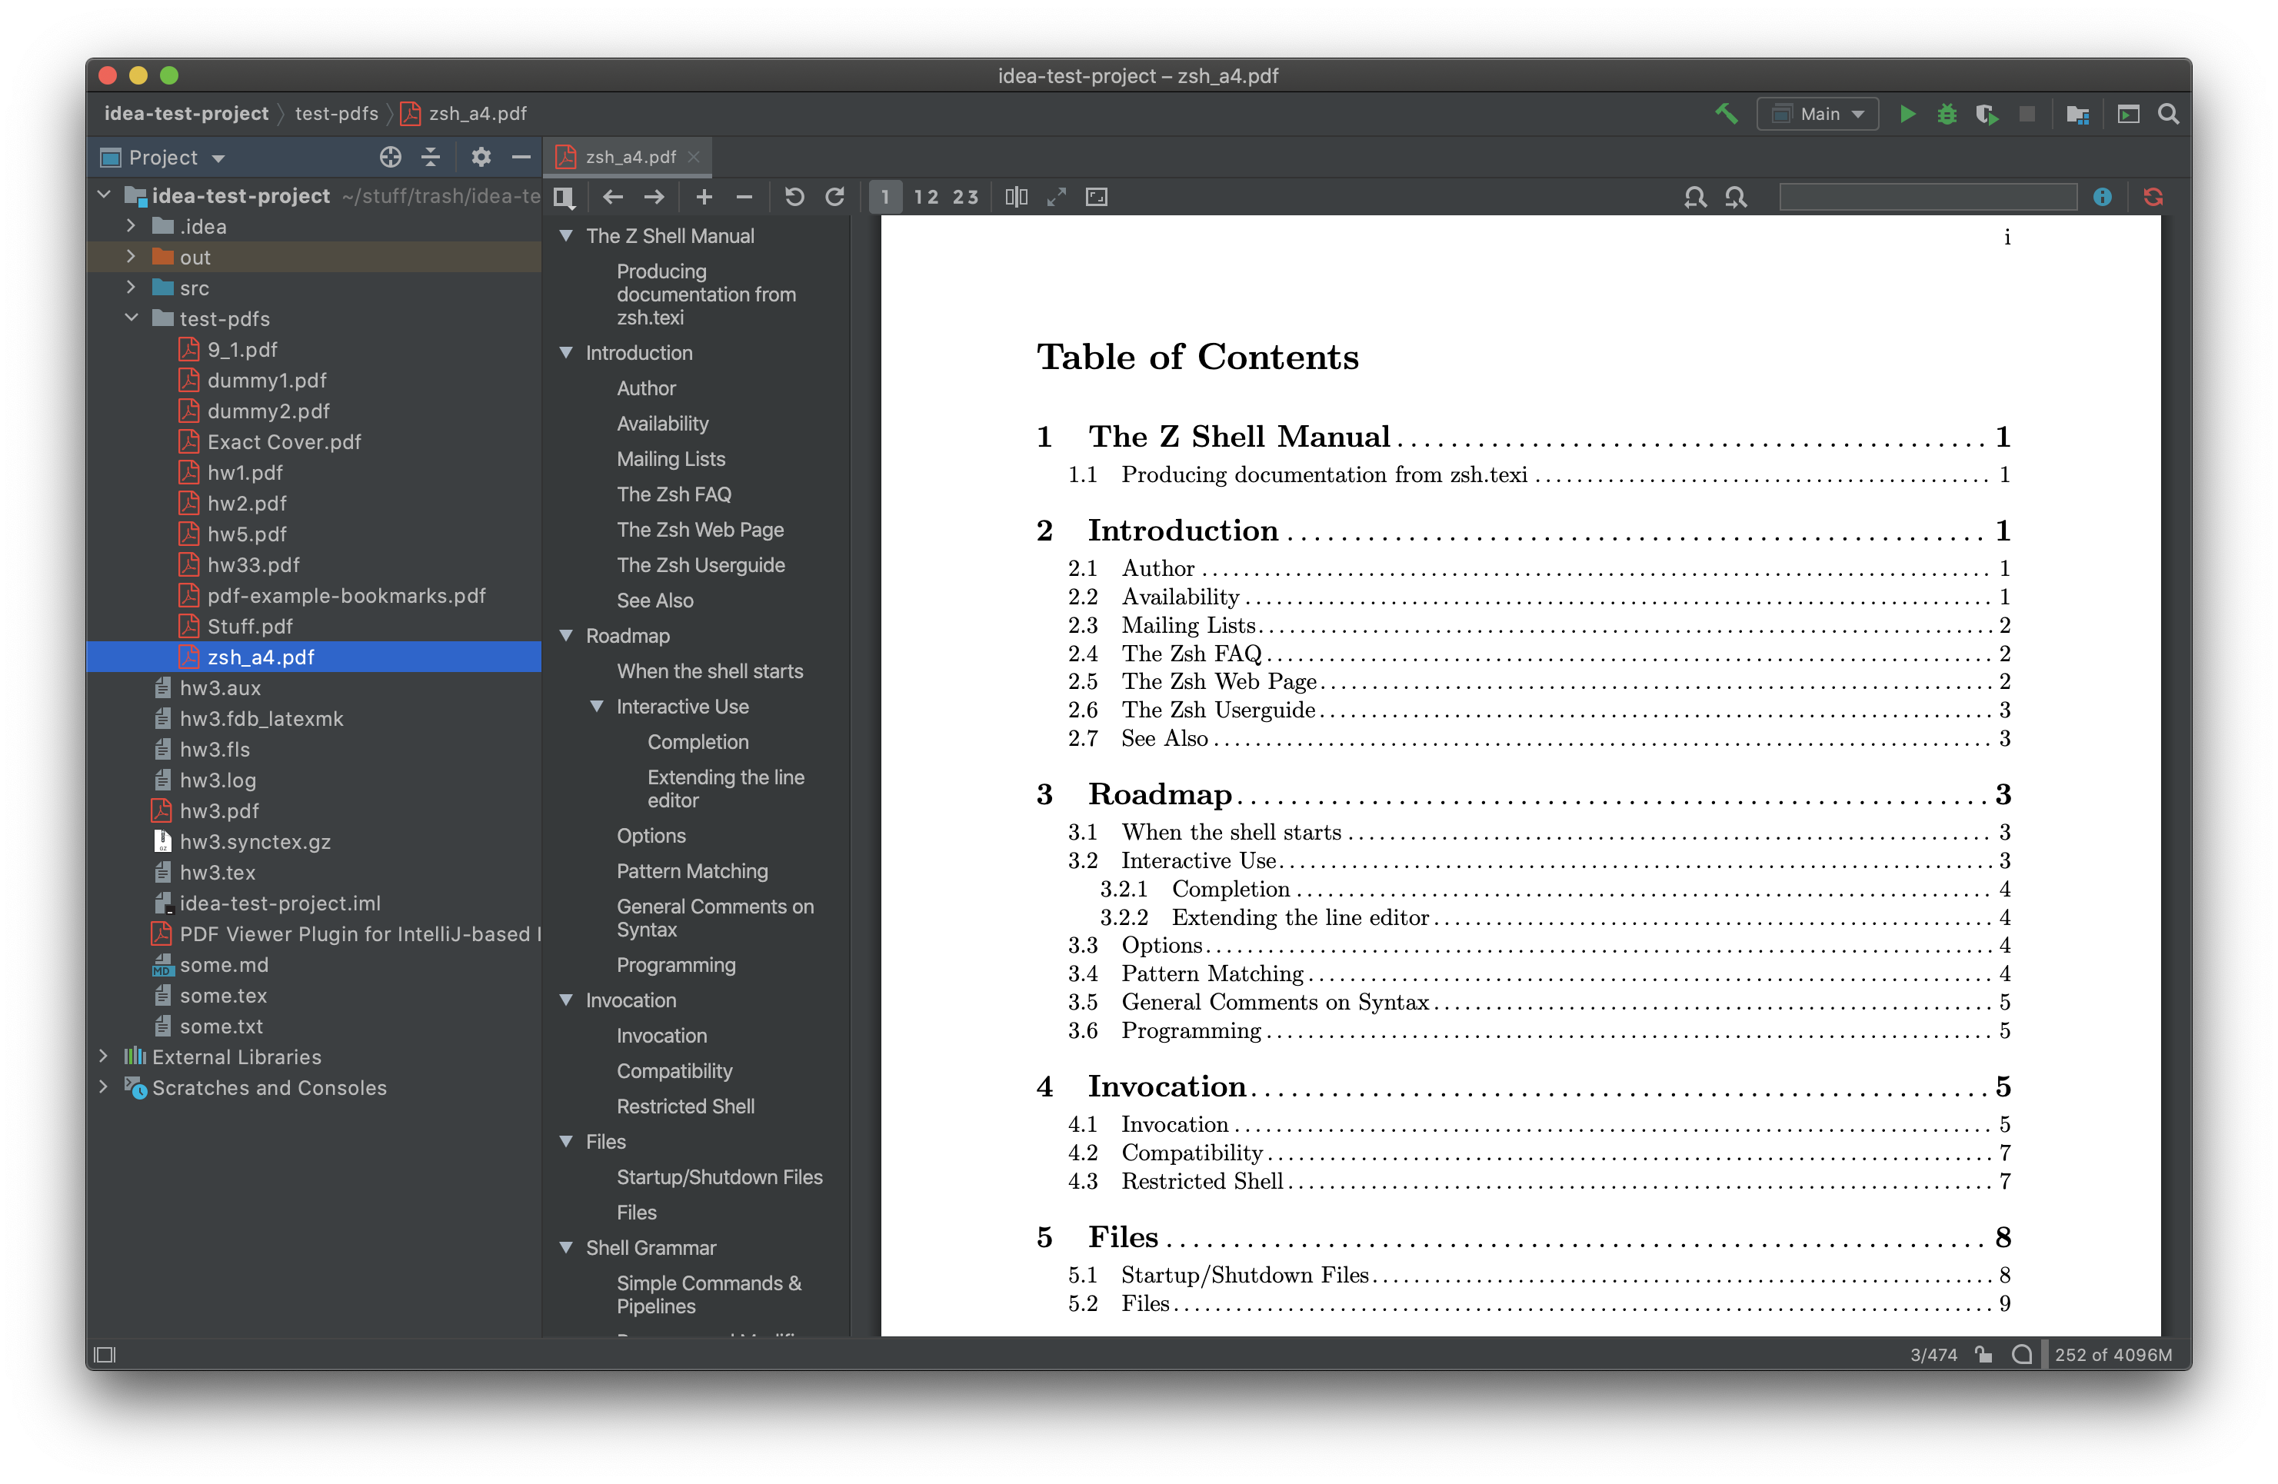Collapse the Roadmap outline section
The image size is (2278, 1484).
pos(566,636)
